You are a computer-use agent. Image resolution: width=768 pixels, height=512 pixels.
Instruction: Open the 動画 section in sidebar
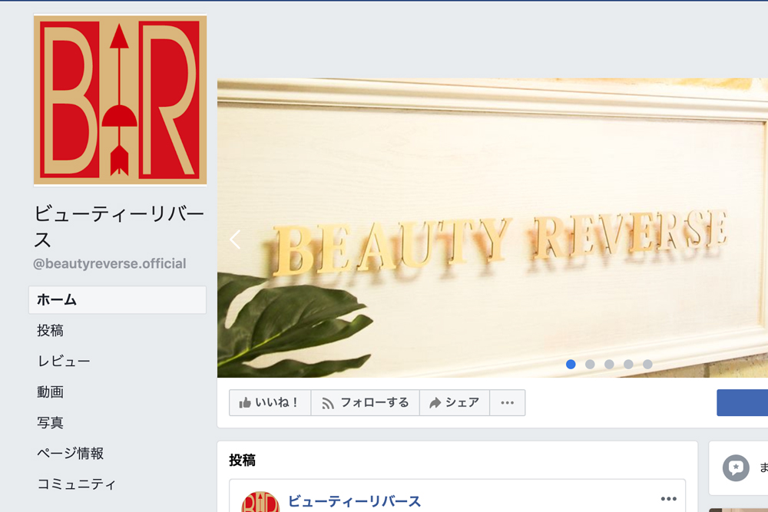point(50,392)
